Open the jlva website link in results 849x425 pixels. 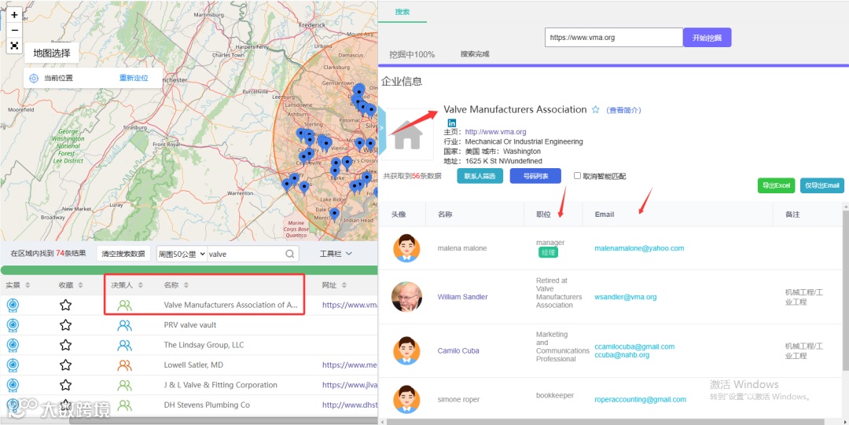point(349,385)
